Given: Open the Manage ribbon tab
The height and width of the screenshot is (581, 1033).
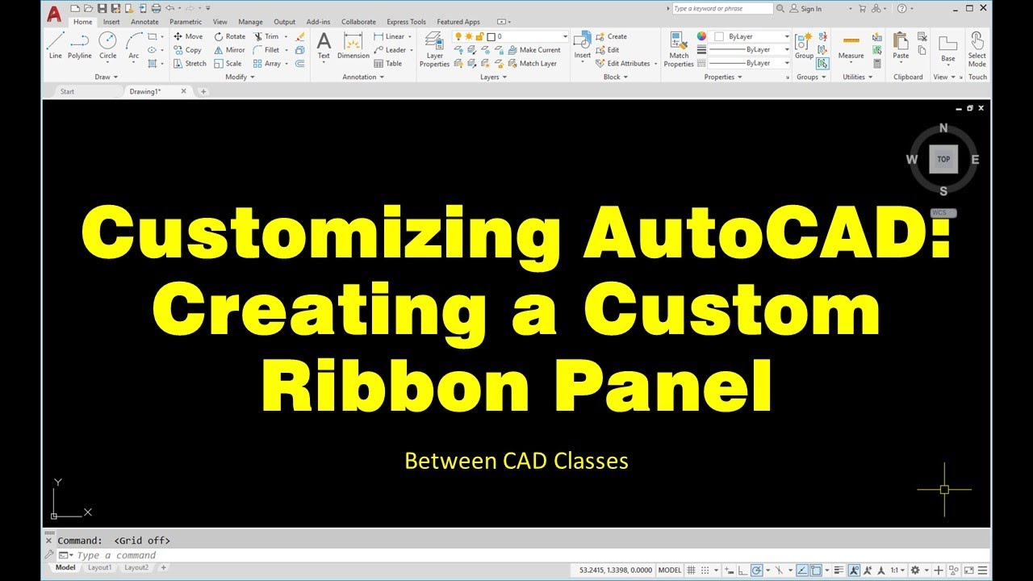Looking at the screenshot, I should (x=250, y=22).
